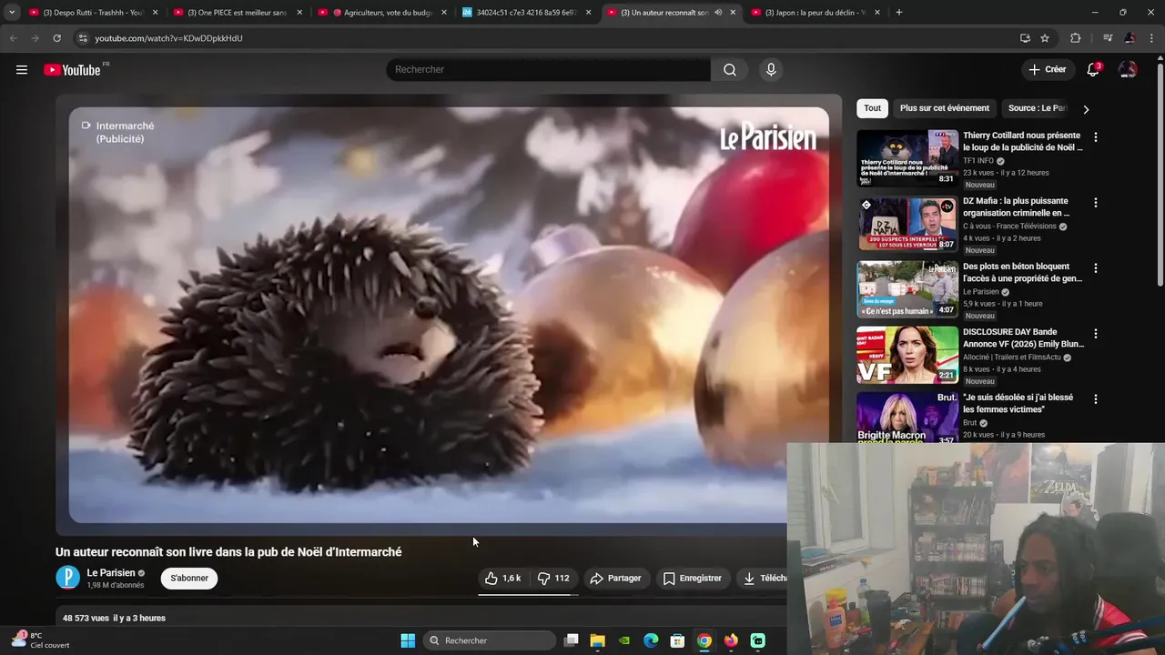Viewport: 1165px width, 655px height.
Task: Click the browser address bar URL
Action: coord(168,38)
